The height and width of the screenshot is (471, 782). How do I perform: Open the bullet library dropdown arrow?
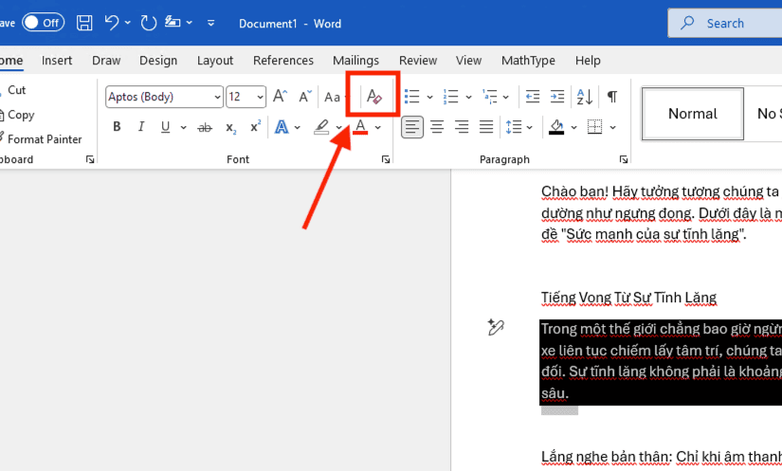point(430,98)
